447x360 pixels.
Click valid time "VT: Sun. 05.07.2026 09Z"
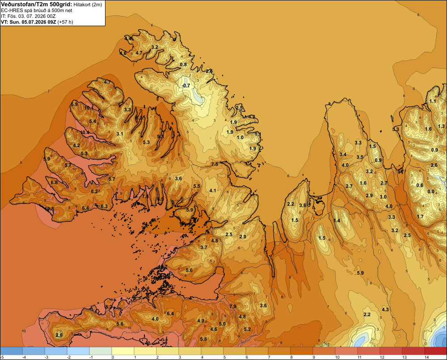(29, 22)
